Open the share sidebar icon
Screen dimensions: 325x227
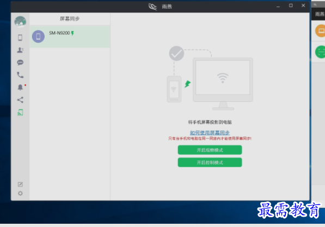click(20, 100)
